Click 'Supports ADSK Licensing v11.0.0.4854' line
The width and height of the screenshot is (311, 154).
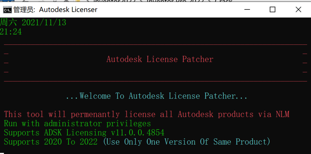point(84,133)
